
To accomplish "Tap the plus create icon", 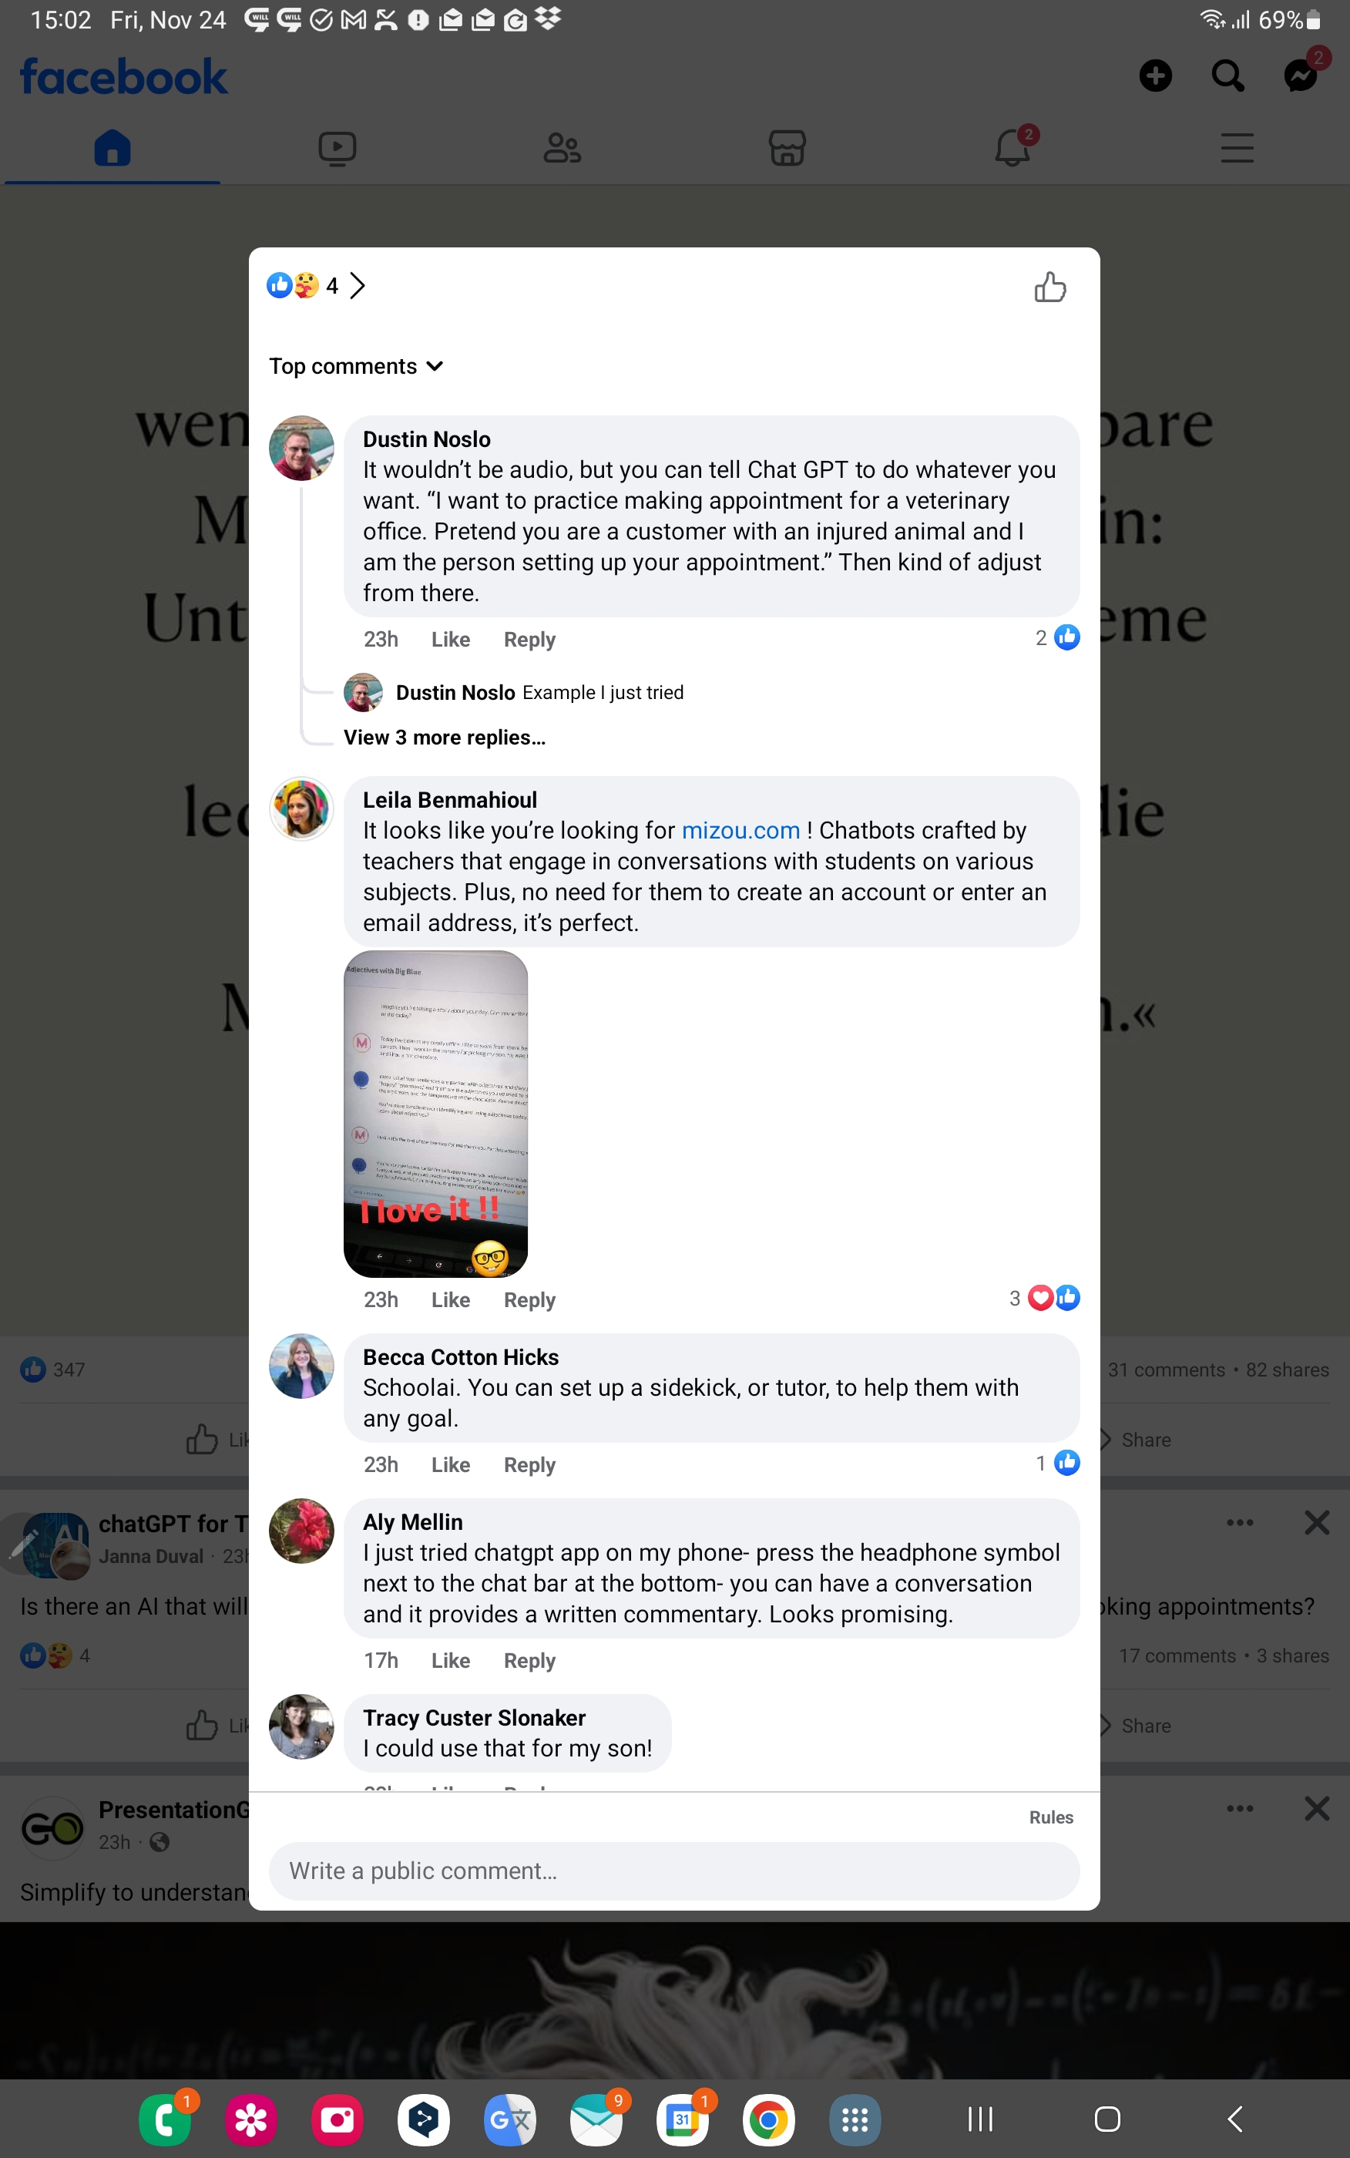I will (x=1155, y=76).
